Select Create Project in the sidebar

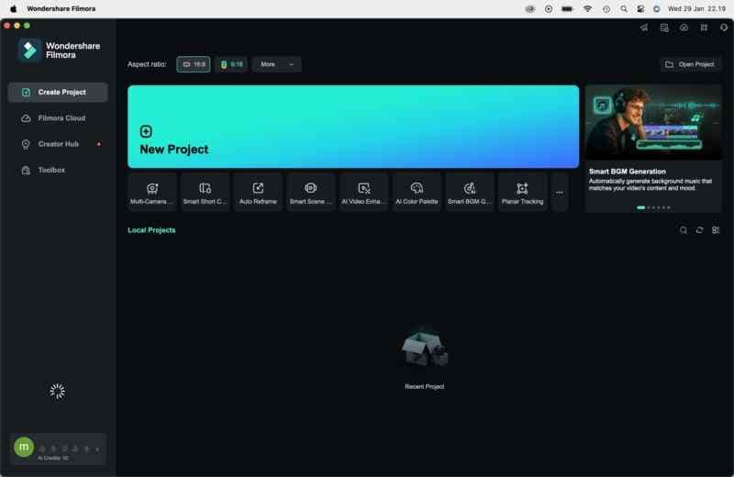58,93
